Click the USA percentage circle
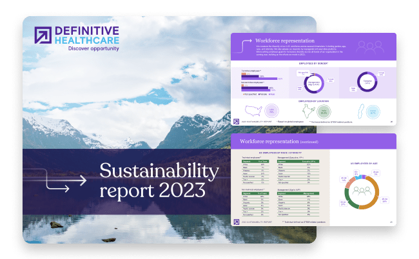Viewport: 419px width, 259px height. tap(271, 111)
